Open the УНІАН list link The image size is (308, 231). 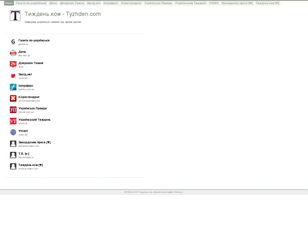point(23,131)
